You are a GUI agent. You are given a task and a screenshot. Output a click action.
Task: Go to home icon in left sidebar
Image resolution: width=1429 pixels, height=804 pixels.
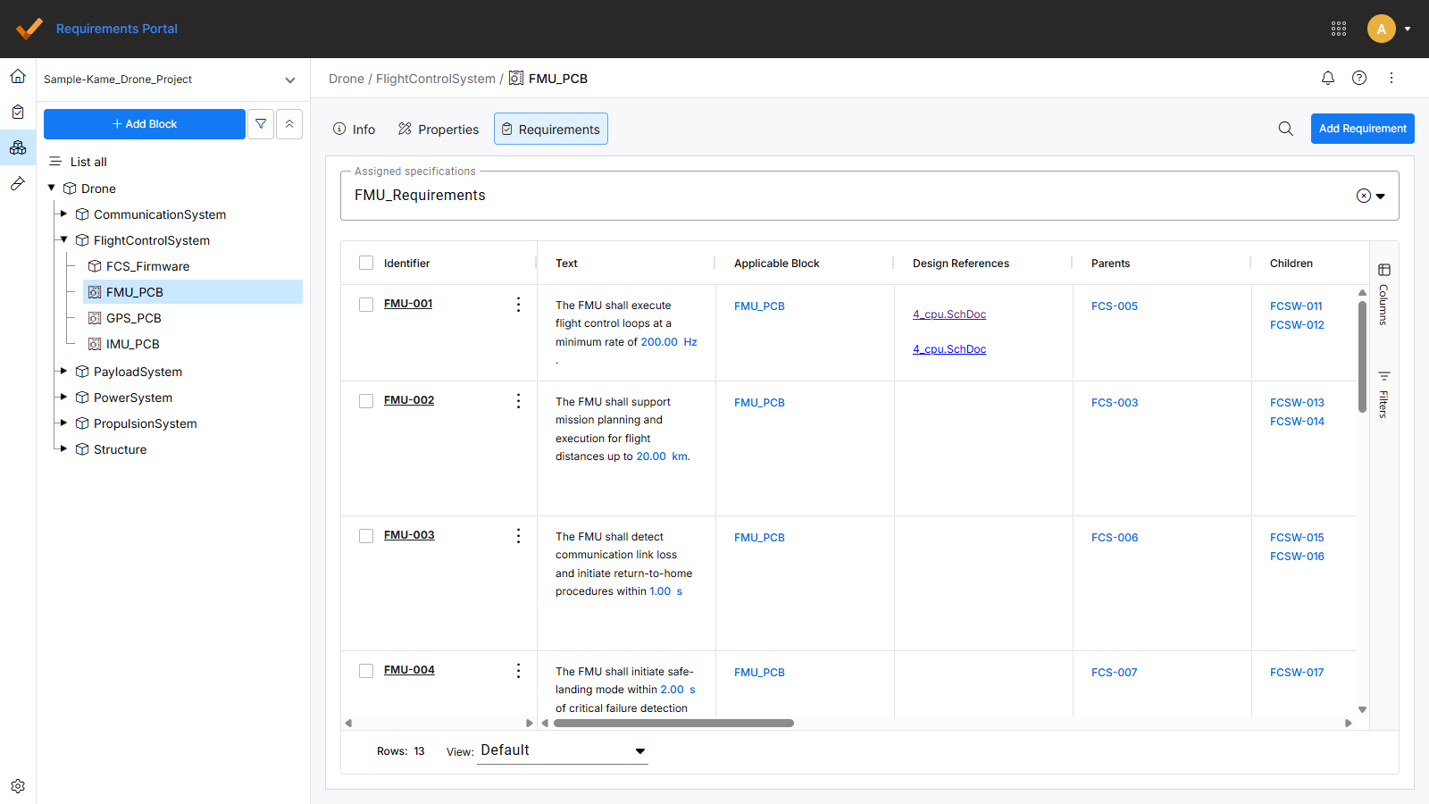[18, 76]
